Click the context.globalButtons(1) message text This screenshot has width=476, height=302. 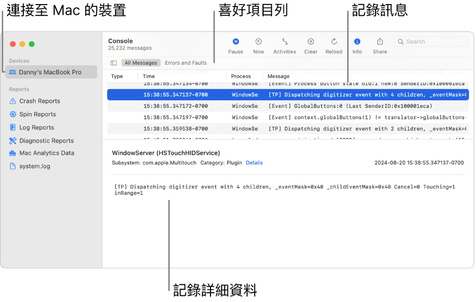point(367,117)
